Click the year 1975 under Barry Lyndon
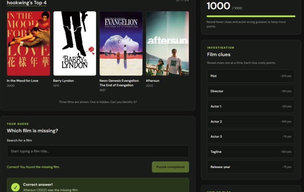304x192 pixels. pos(56,86)
